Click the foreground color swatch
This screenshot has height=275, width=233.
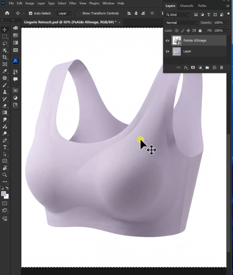[3, 194]
